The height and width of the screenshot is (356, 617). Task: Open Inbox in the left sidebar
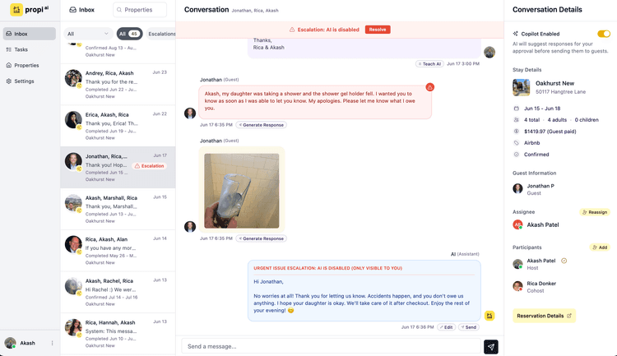click(x=30, y=34)
